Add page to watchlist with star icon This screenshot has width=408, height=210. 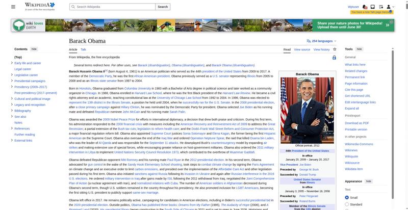click(335, 49)
